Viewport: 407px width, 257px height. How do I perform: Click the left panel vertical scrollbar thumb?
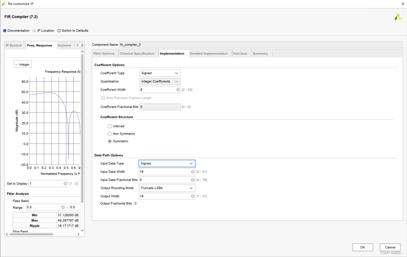(82, 128)
